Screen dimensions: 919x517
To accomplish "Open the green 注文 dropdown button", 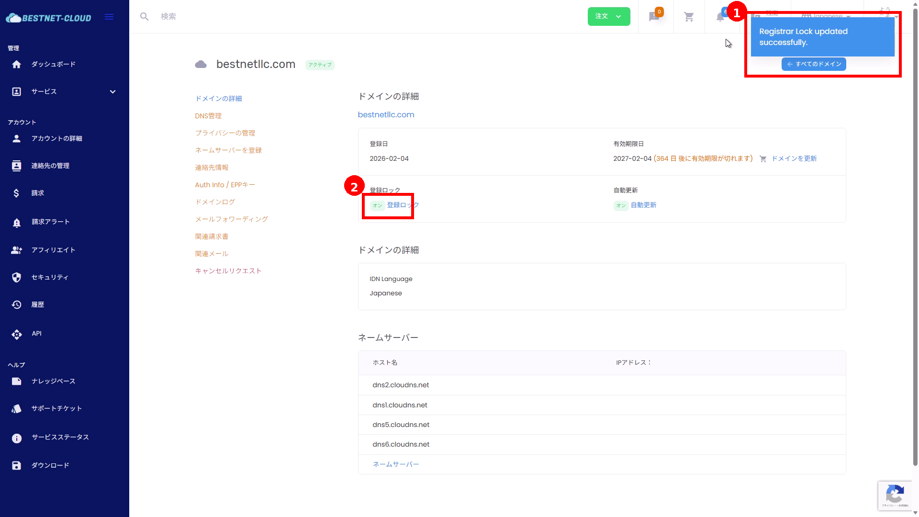I will click(608, 17).
